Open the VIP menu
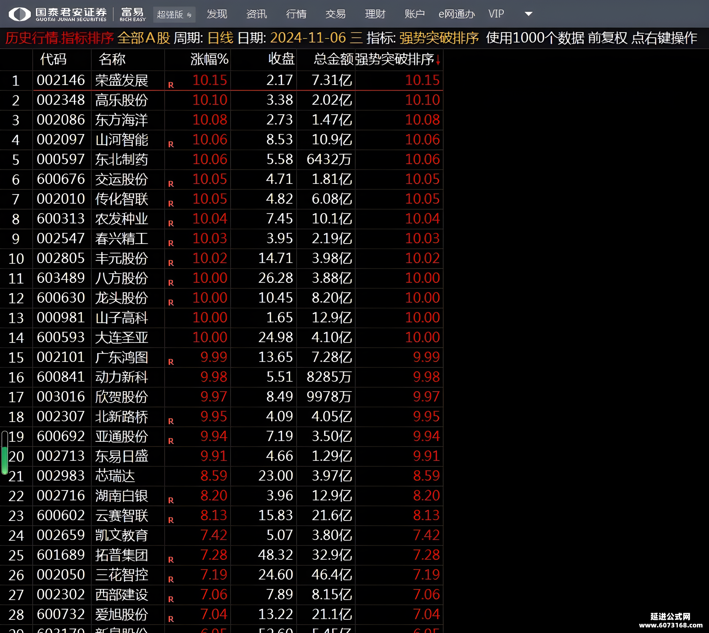Screen dimensions: 709x633 click(x=496, y=14)
